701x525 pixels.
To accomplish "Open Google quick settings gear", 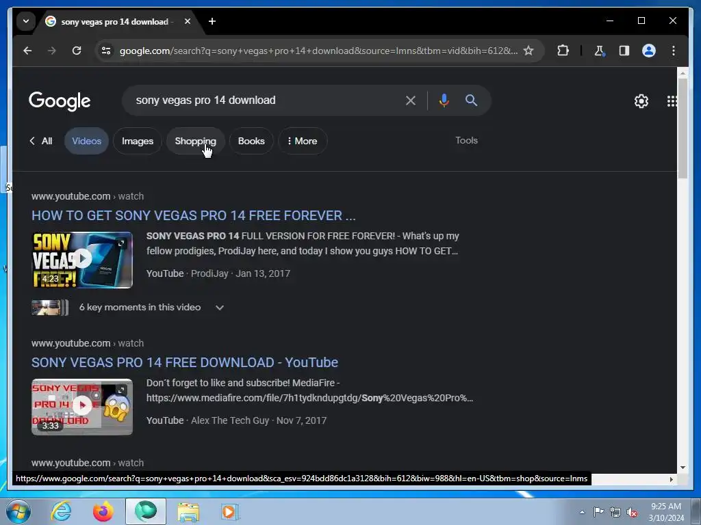I will pos(641,101).
